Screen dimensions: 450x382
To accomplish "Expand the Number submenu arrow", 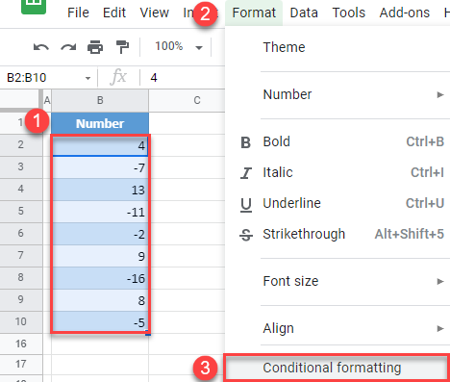I will click(440, 94).
